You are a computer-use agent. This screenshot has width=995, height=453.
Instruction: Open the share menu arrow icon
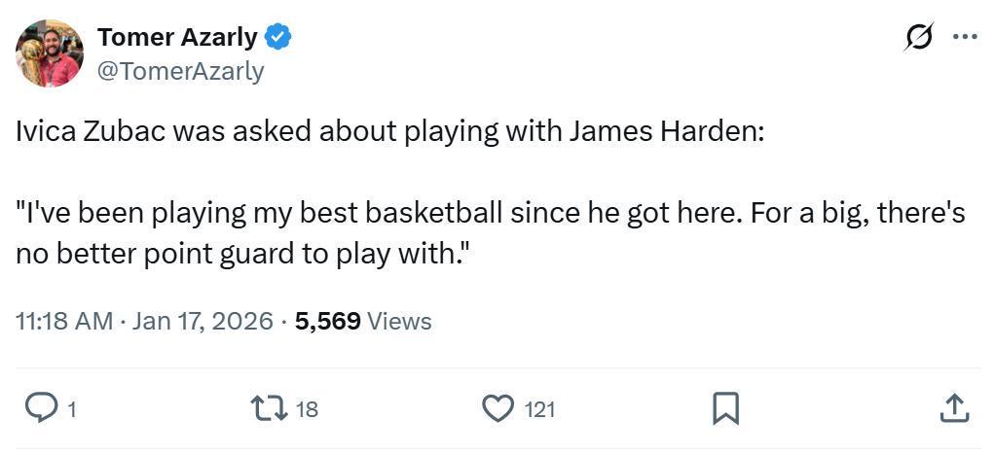(953, 408)
